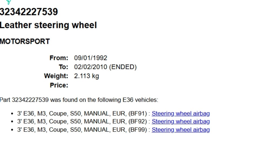Image resolution: width=259 pixels, height=141 pixels.
Task: Click the From: label
Action: [59, 58]
